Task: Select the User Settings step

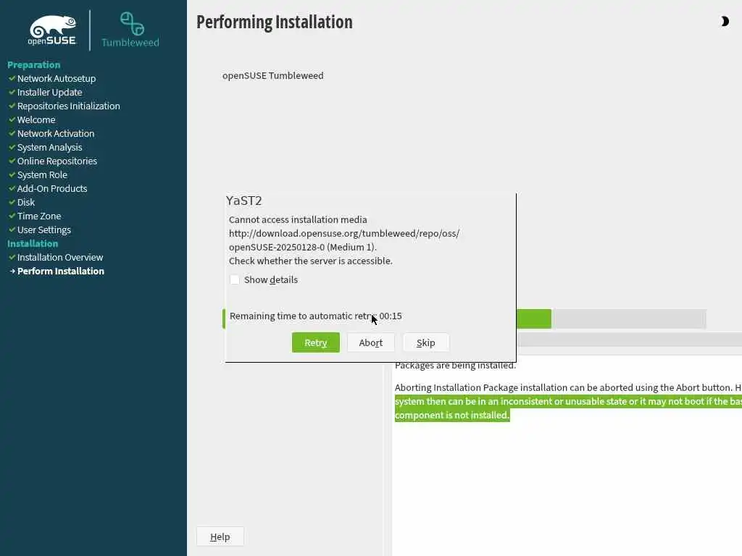Action: [x=44, y=229]
